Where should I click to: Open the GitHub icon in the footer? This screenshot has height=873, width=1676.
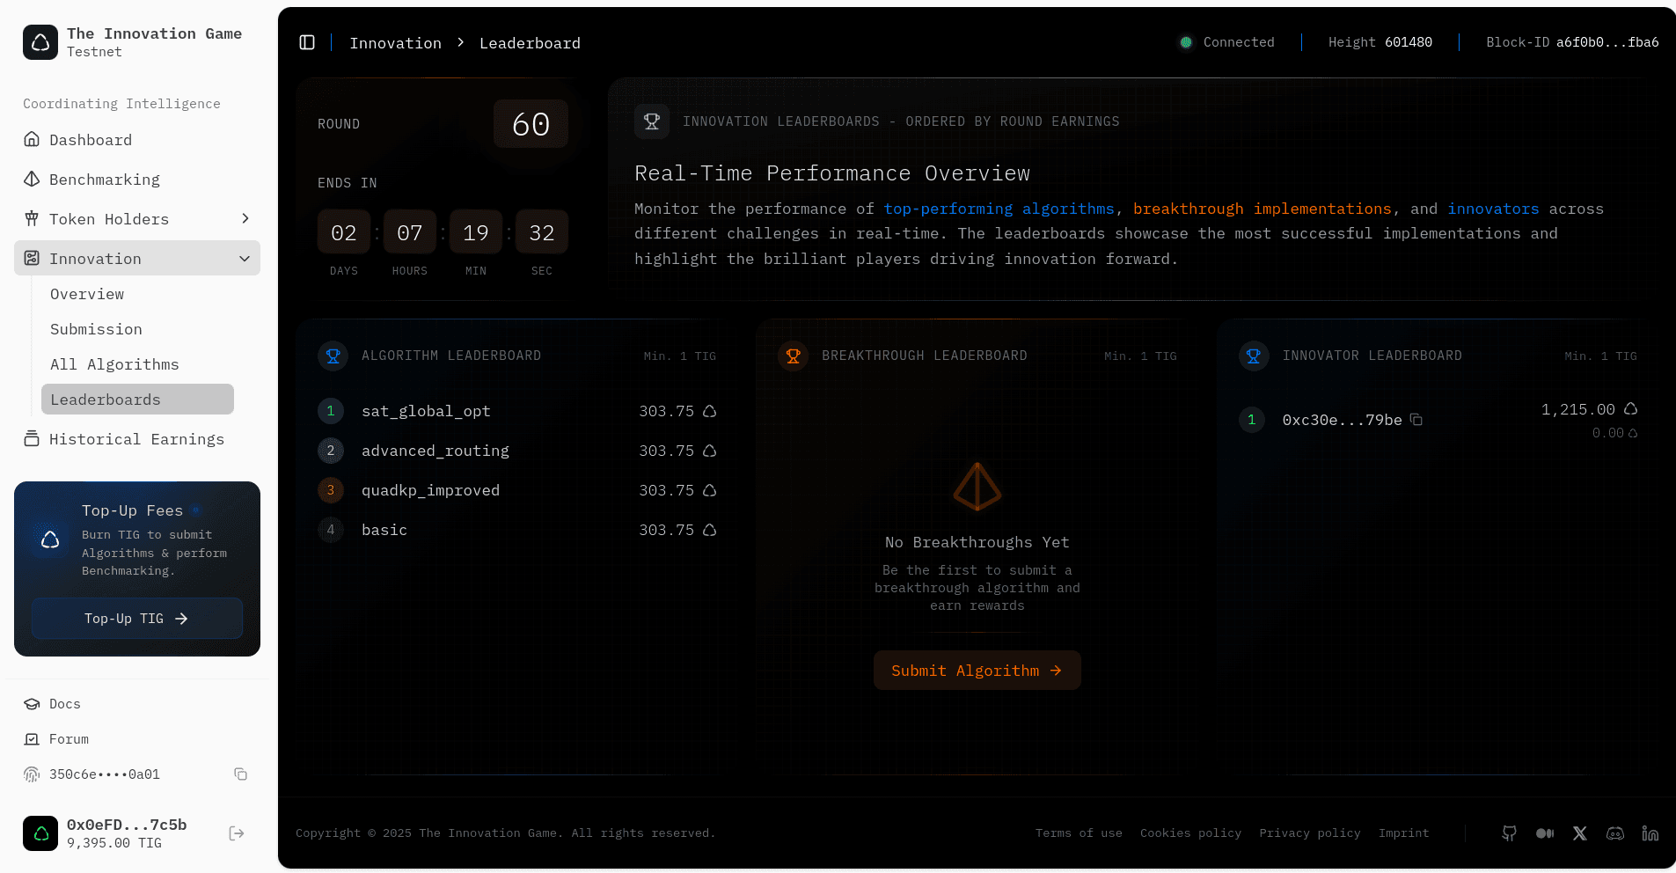coord(1509,833)
